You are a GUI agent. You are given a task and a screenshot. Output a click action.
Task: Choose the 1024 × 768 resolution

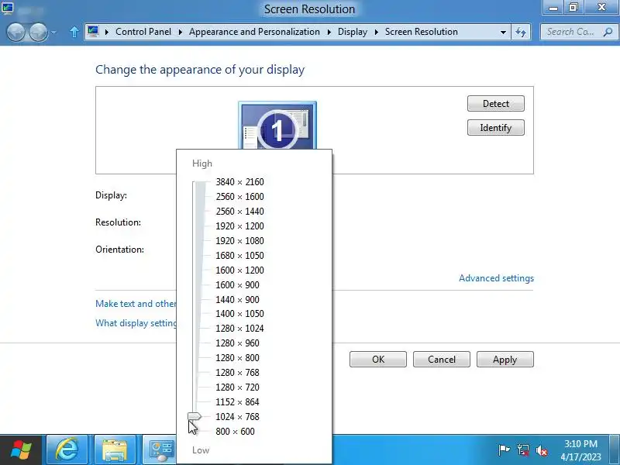237,417
